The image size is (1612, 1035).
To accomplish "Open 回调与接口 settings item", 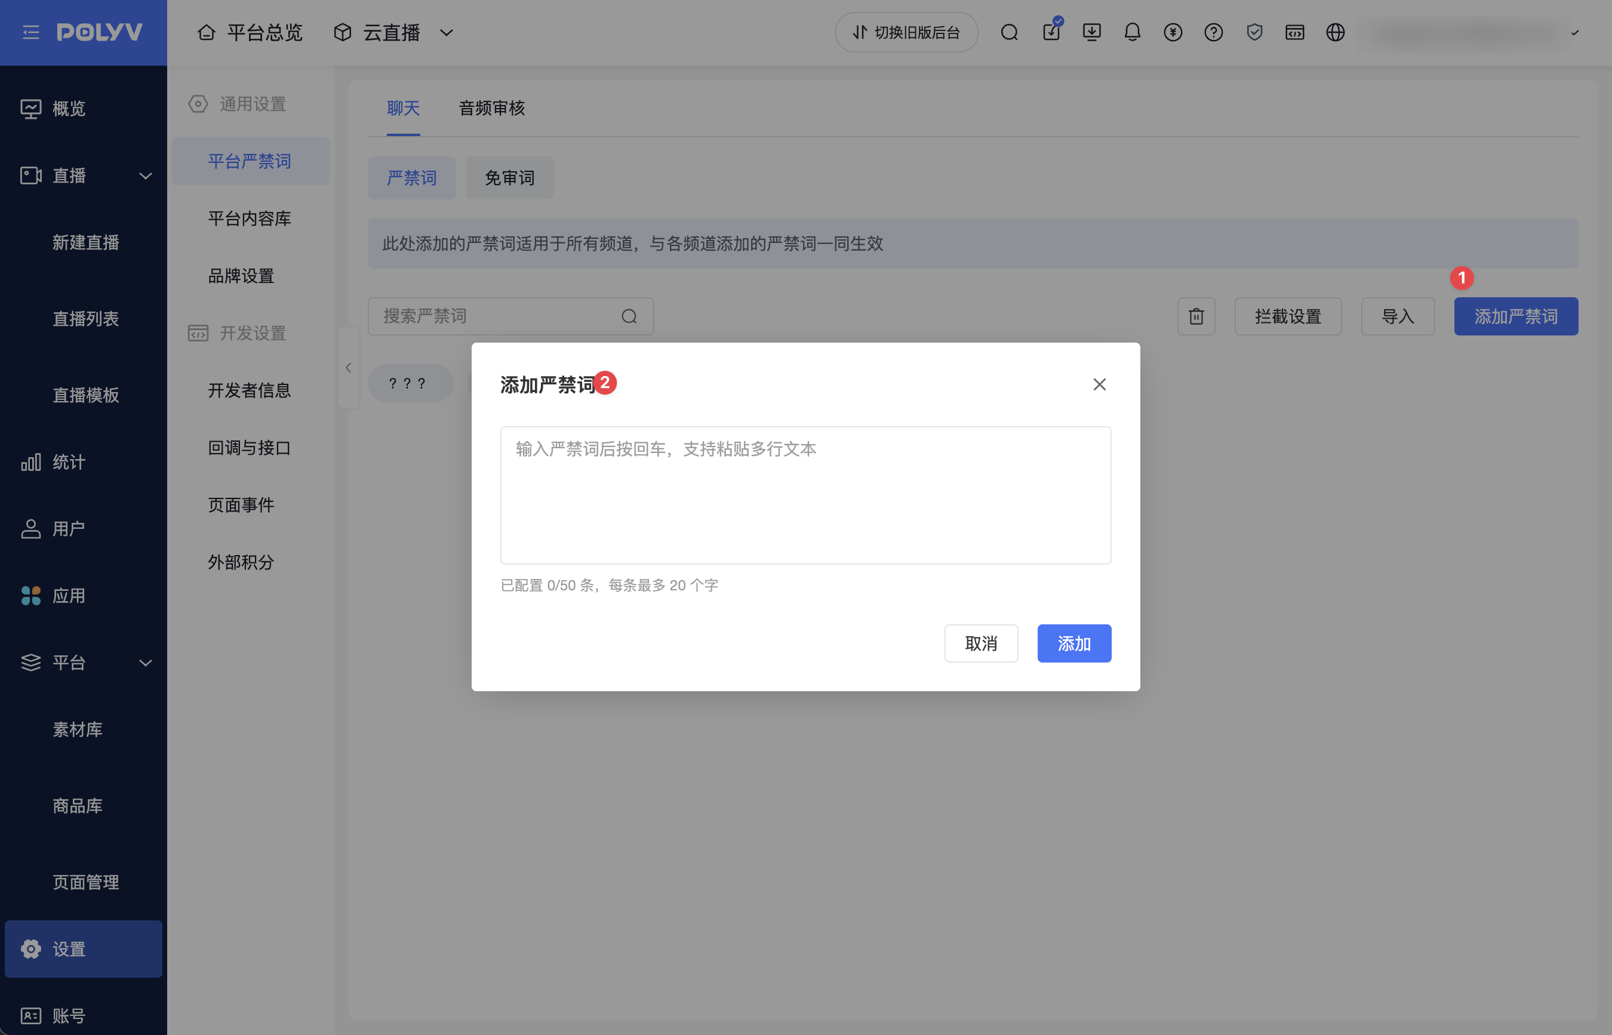I will (x=250, y=448).
